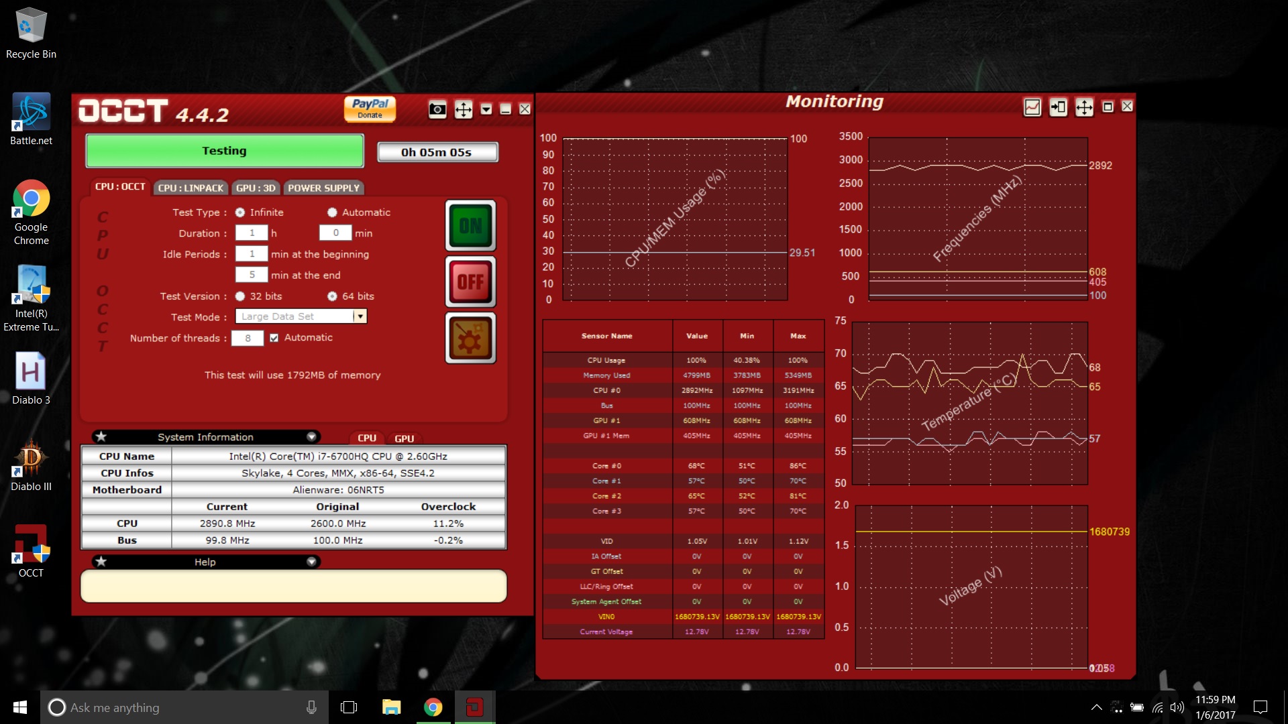This screenshot has height=724, width=1288.
Task: Click the Monitoring graph view icon
Action: [1032, 107]
